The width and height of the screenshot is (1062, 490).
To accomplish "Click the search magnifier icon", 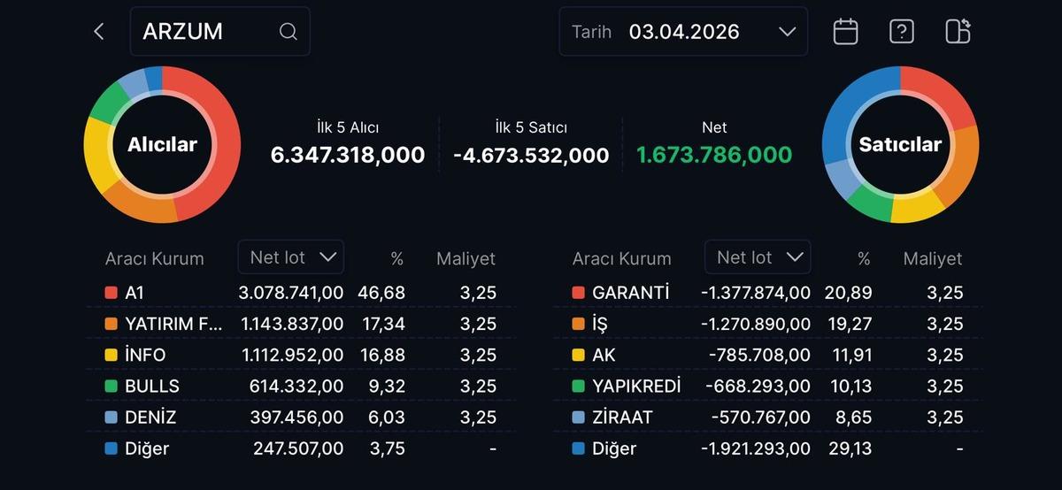I will pyautogui.click(x=288, y=32).
